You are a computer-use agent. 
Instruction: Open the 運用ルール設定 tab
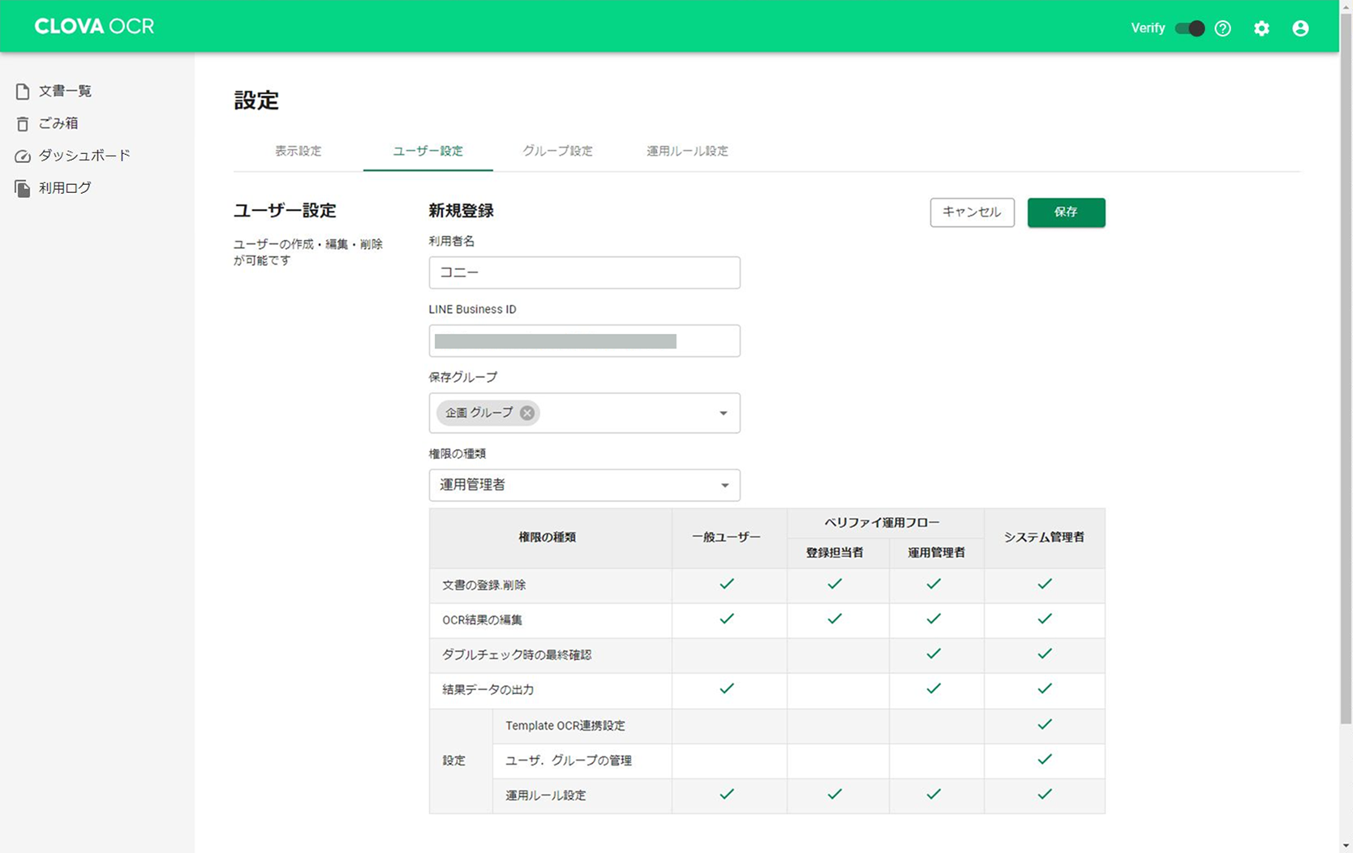pyautogui.click(x=687, y=151)
